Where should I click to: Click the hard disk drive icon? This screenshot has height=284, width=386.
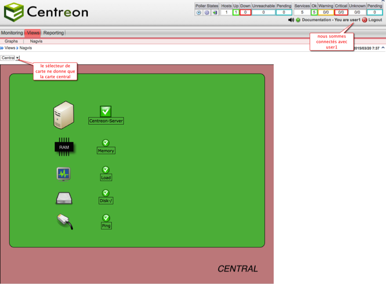click(x=64, y=198)
